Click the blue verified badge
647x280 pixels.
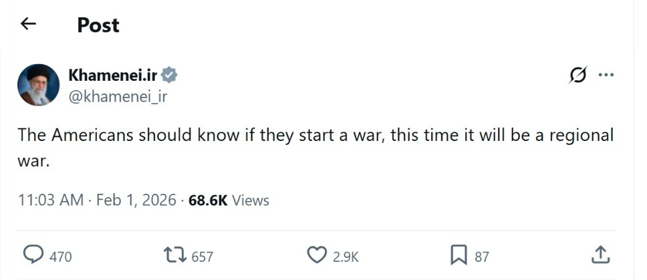pyautogui.click(x=170, y=75)
